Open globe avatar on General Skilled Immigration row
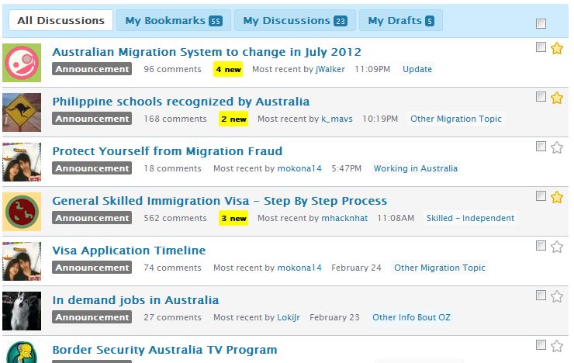 [22, 212]
